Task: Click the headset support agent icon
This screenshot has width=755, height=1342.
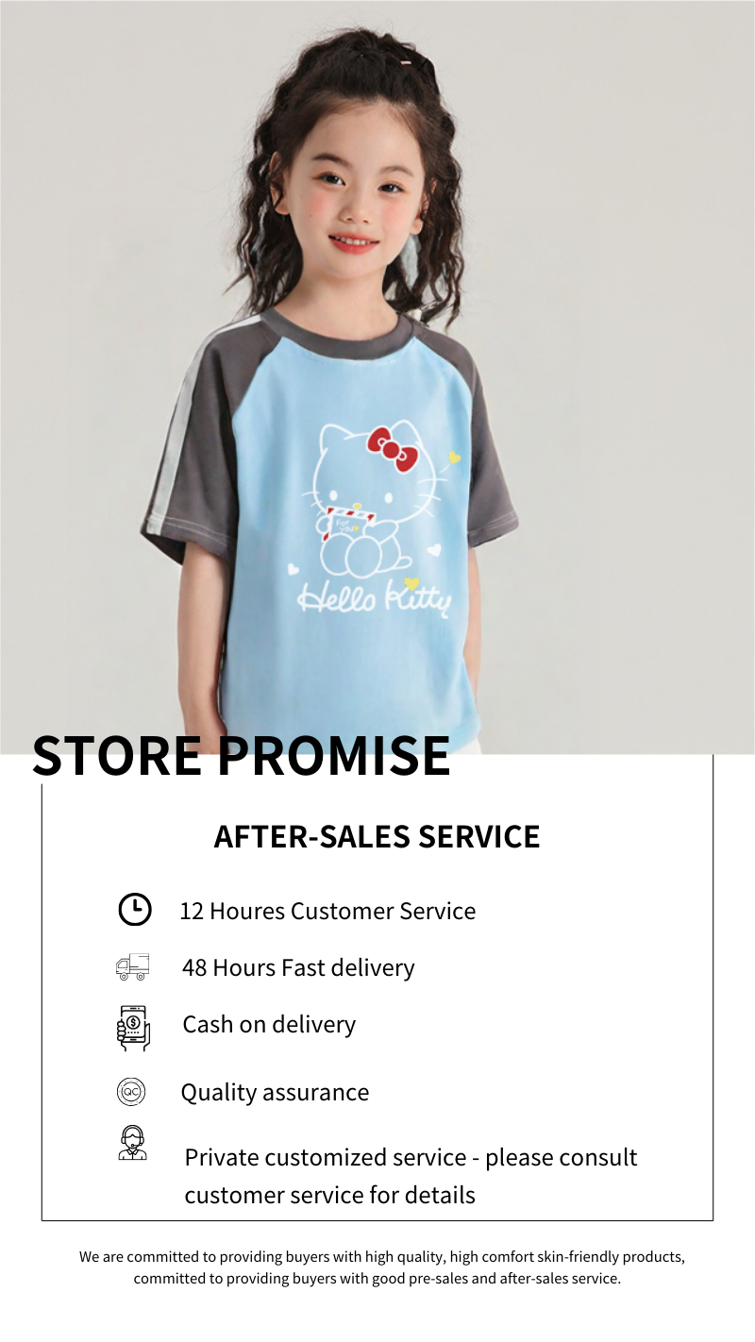Action: [x=132, y=1143]
